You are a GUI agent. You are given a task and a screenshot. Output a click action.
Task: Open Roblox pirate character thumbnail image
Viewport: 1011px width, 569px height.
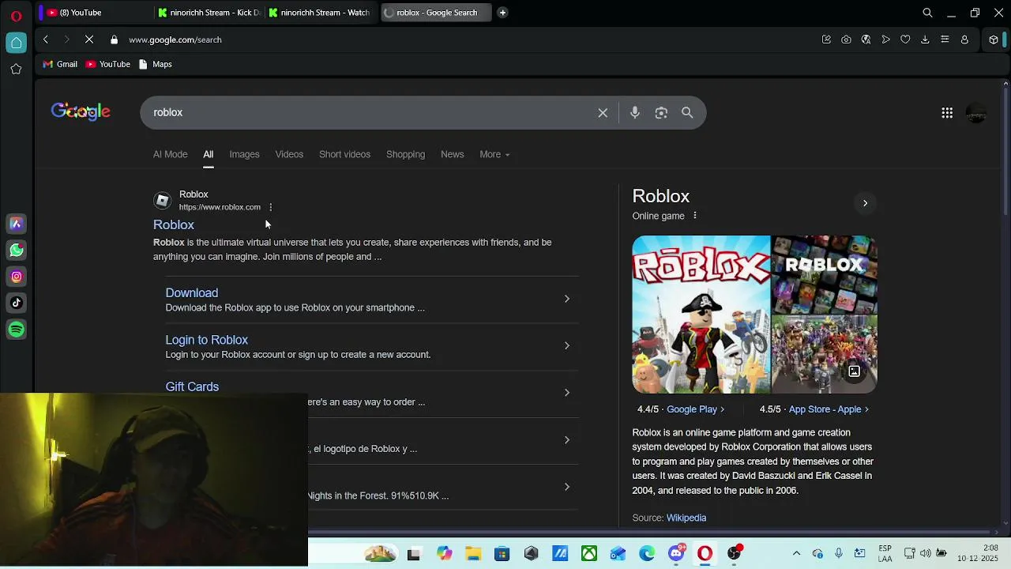701,315
